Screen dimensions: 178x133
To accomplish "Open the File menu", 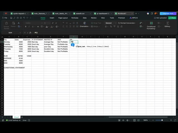I will [5, 18].
